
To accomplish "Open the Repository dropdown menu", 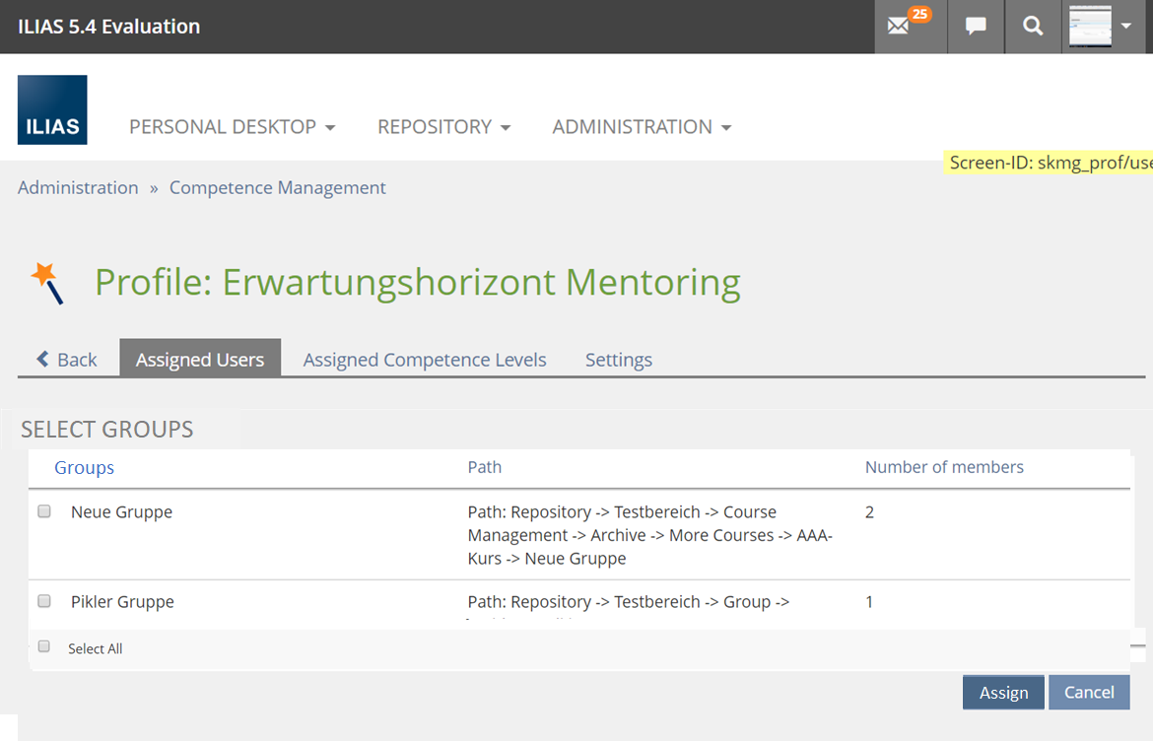I will click(x=443, y=127).
